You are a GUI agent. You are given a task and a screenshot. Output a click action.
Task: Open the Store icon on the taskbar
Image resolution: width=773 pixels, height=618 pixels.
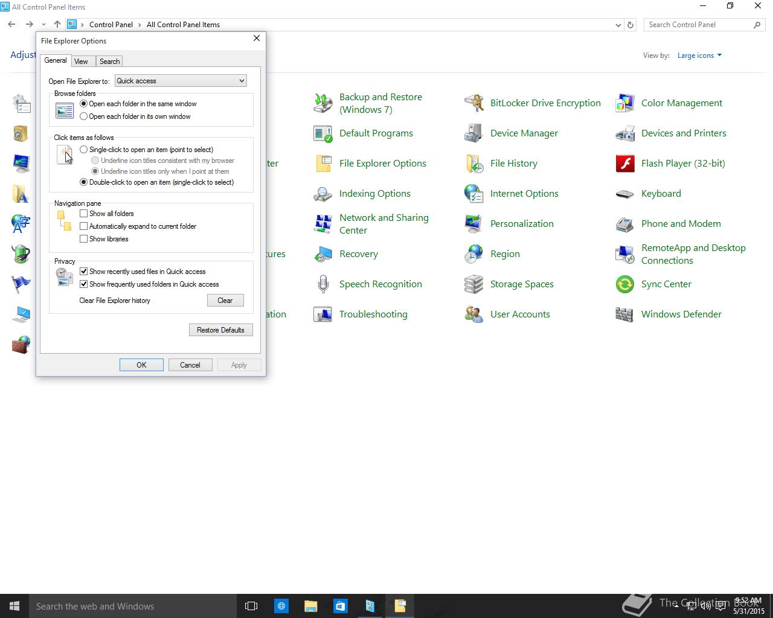(341, 606)
